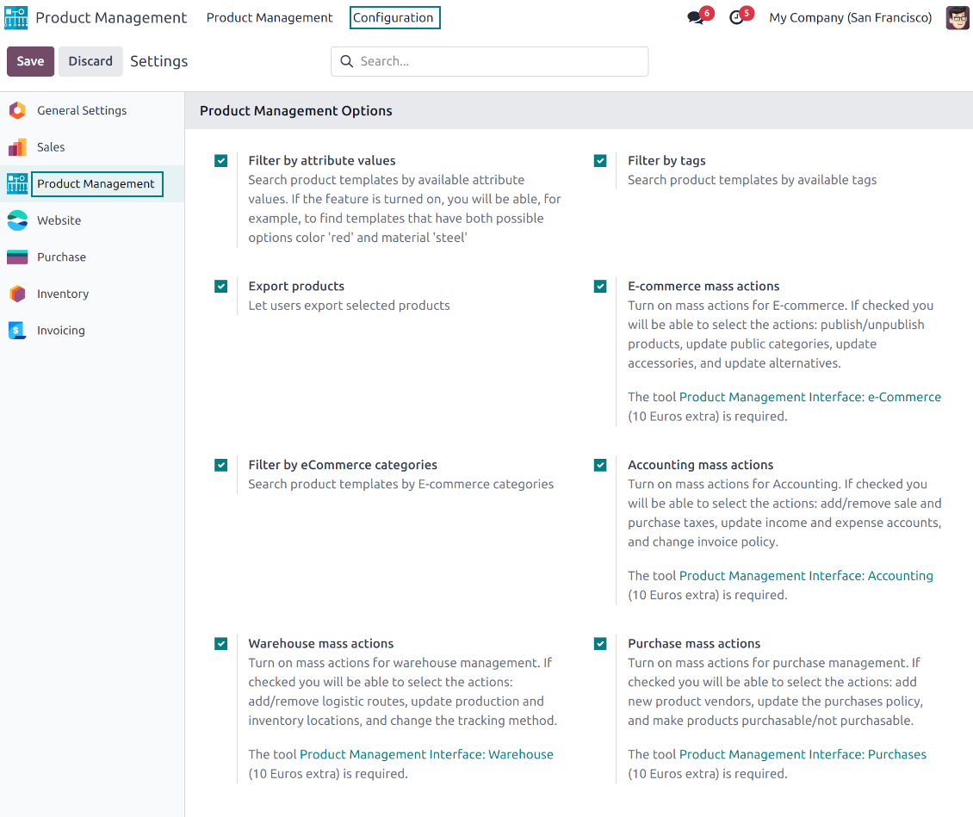Uncheck Filter by attribute values
Viewport: 973px width, 817px height.
(x=221, y=161)
